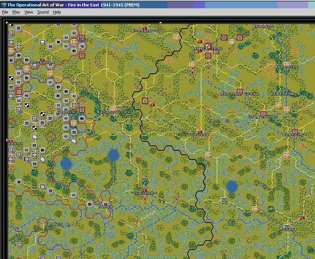Click the left-edge map scroll arrow
This screenshot has height=259, width=315.
coord(7,140)
